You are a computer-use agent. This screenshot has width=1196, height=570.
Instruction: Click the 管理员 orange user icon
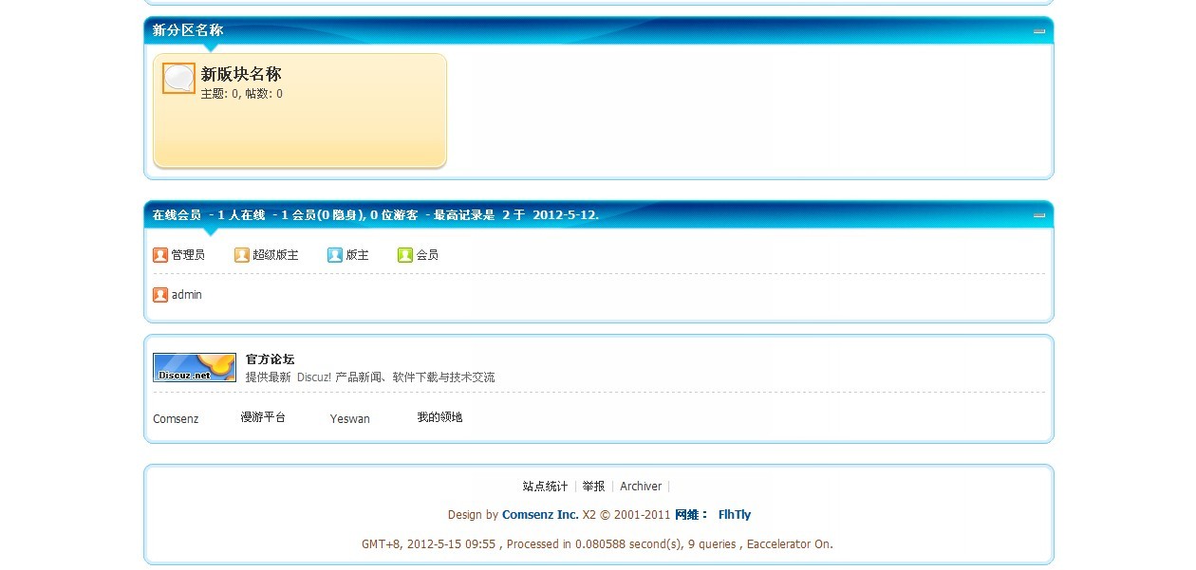pyautogui.click(x=160, y=255)
